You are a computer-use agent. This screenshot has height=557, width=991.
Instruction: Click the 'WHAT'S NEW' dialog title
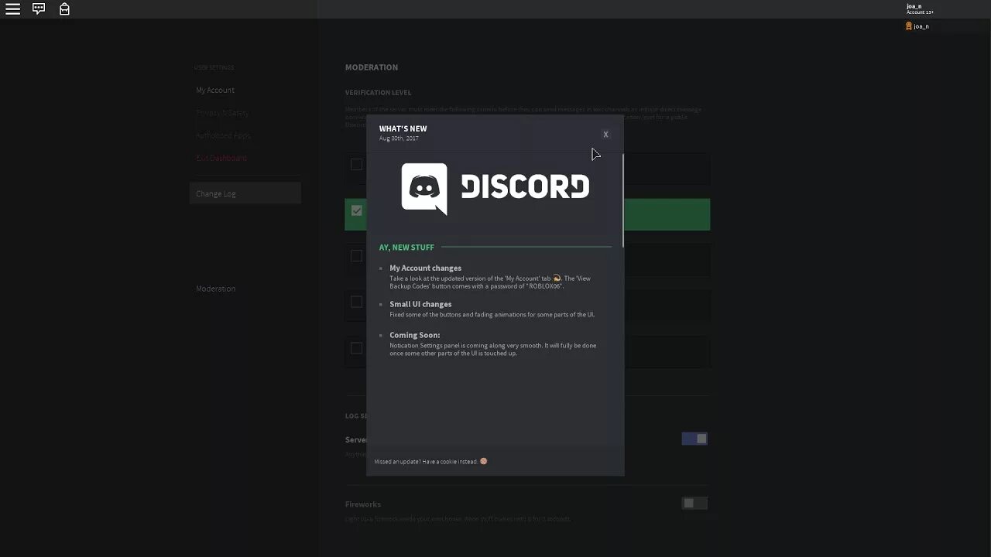point(403,128)
